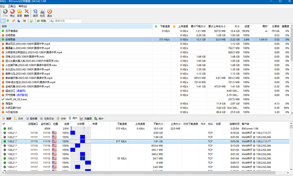
Task: Click the BitComet 1.98 client cell
Action: 250,129
